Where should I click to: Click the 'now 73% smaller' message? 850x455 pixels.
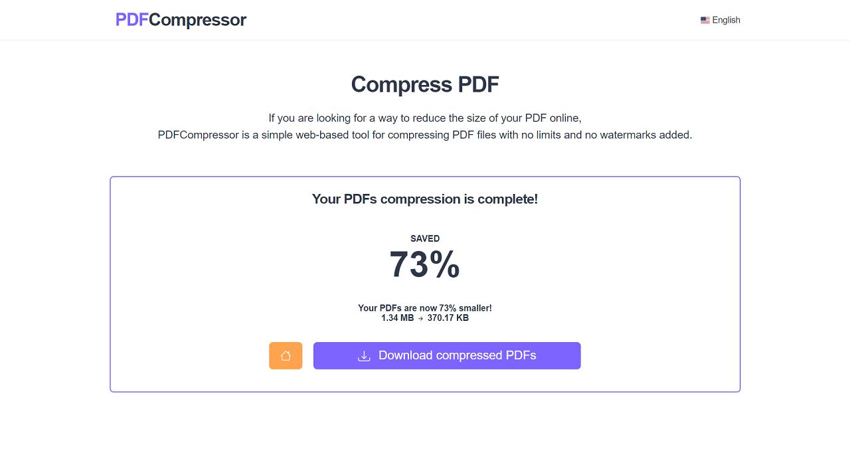(x=425, y=308)
